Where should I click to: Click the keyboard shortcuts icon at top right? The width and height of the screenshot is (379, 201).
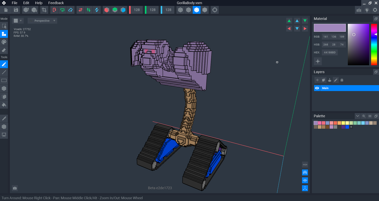(359, 10)
